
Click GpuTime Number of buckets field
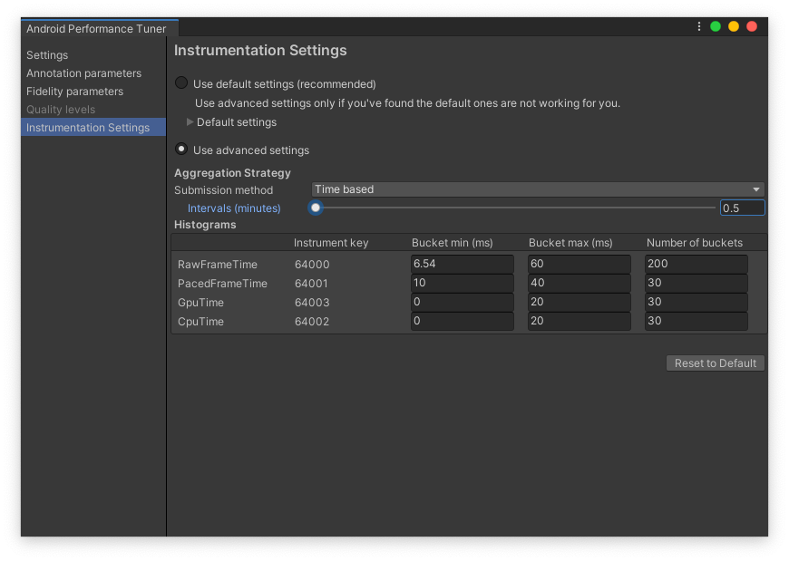pos(696,303)
